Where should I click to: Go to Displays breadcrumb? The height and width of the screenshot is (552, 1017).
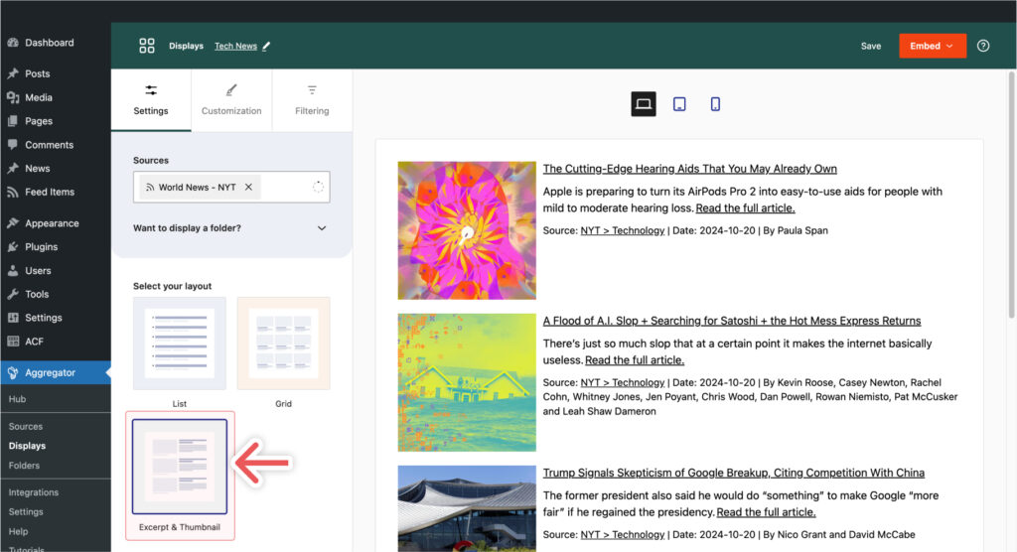pos(186,46)
